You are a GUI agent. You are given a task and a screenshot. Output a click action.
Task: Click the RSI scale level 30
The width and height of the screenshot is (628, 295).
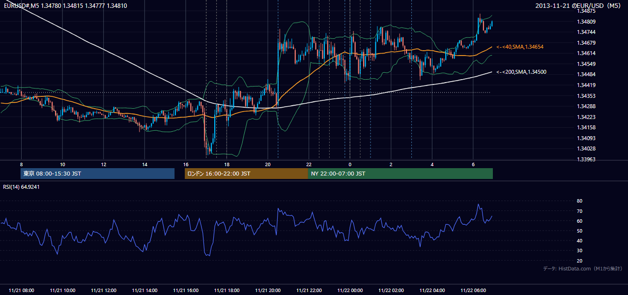(x=579, y=251)
